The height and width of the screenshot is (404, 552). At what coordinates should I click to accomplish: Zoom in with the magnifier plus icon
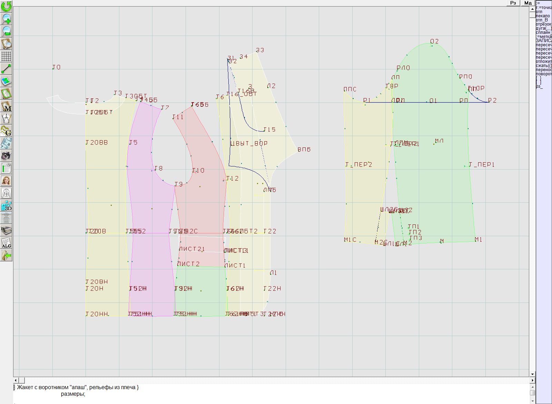(6, 19)
